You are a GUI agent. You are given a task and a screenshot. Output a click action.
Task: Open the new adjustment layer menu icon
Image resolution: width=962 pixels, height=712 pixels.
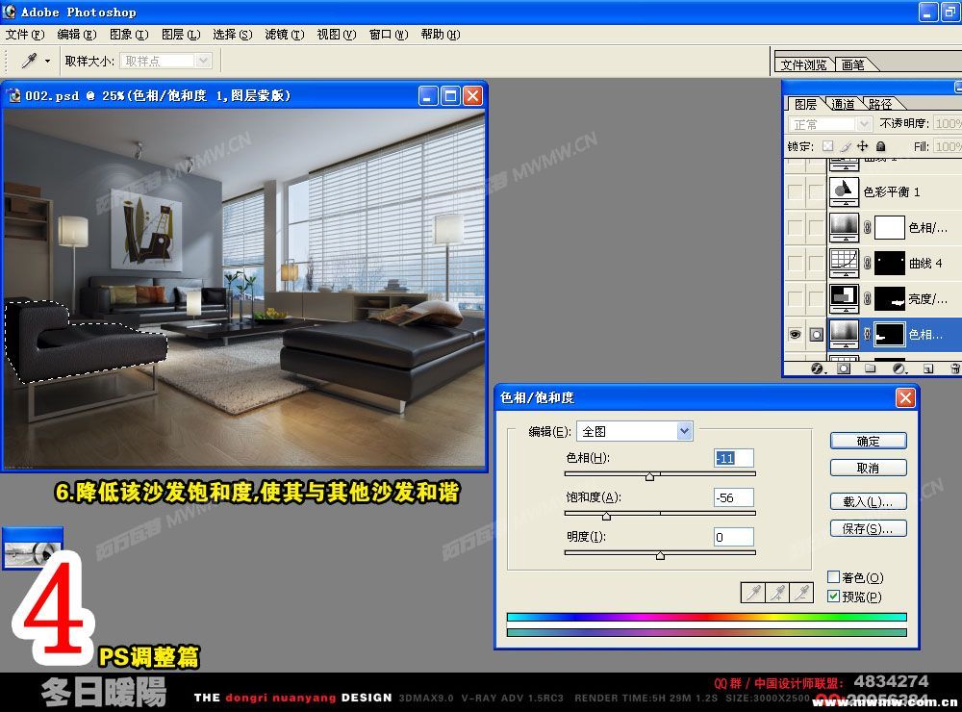click(x=899, y=369)
